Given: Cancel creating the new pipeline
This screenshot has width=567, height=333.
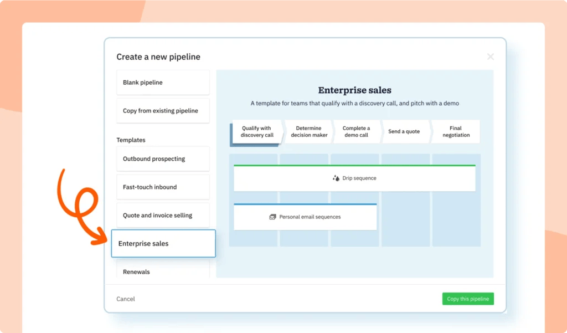Looking at the screenshot, I should click(125, 299).
